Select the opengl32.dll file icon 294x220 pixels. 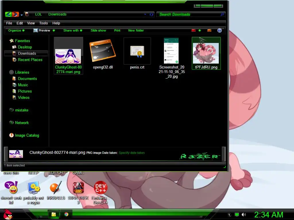click(102, 50)
